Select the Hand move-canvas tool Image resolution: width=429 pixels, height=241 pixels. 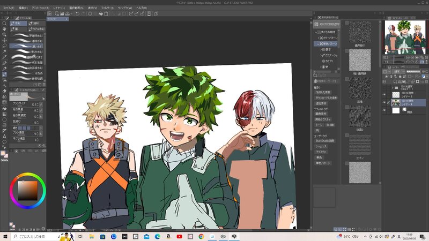point(4,29)
